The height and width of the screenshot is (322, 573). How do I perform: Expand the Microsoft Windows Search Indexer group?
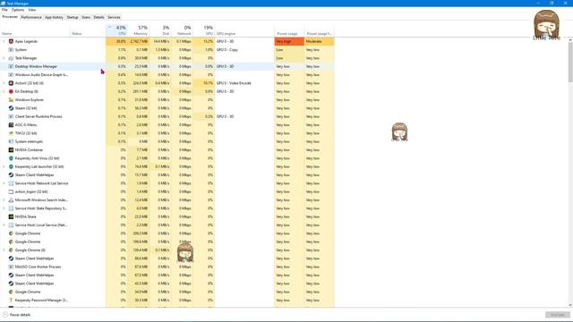click(x=4, y=200)
